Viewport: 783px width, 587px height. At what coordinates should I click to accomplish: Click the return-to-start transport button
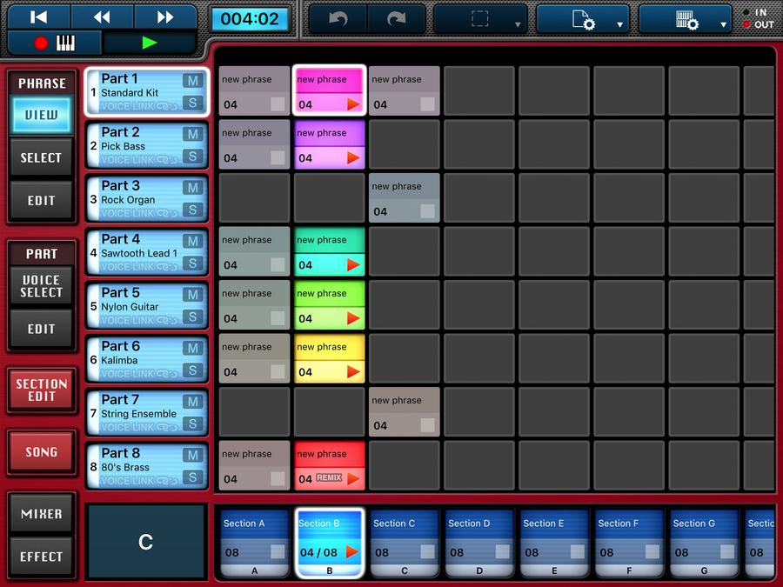coord(38,17)
